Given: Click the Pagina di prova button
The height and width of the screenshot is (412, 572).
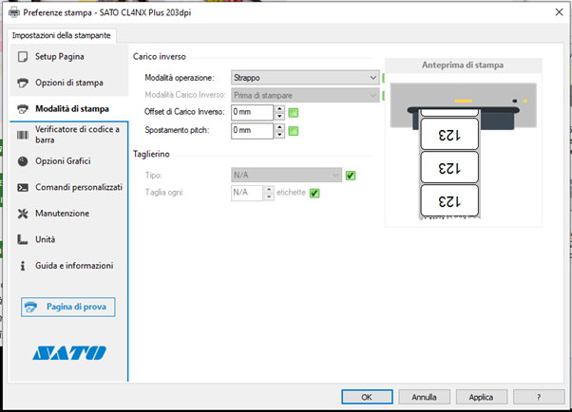Looking at the screenshot, I should [68, 307].
